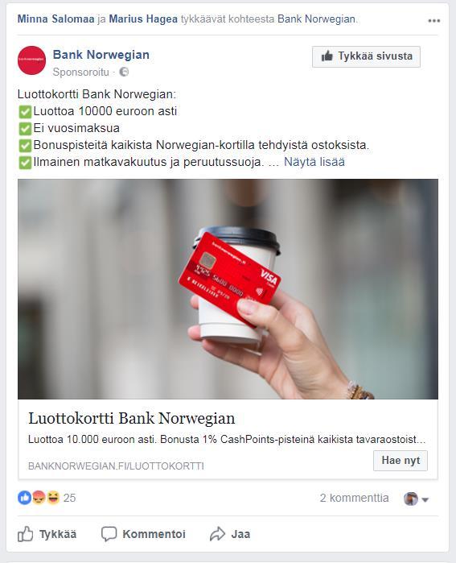The image size is (456, 563).
Task: Click the Hae nyt button
Action: 401,461
